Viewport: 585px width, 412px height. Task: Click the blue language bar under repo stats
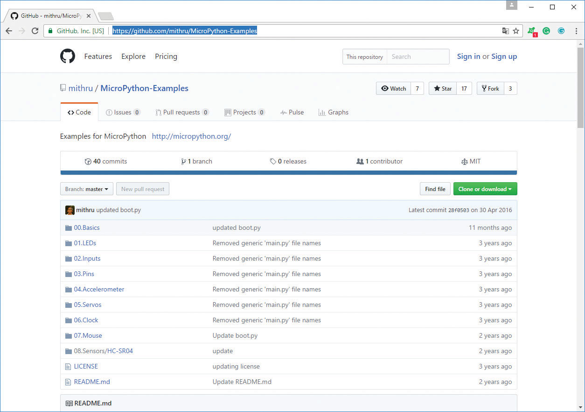click(x=289, y=173)
